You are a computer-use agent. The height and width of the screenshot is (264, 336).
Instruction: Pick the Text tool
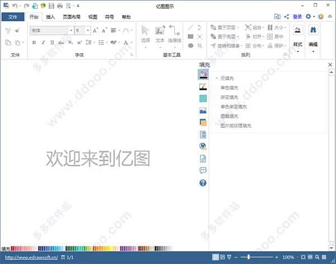point(160,34)
